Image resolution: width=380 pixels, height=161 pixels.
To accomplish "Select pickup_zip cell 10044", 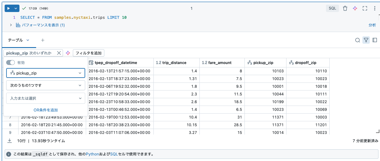I will pos(265,94).
